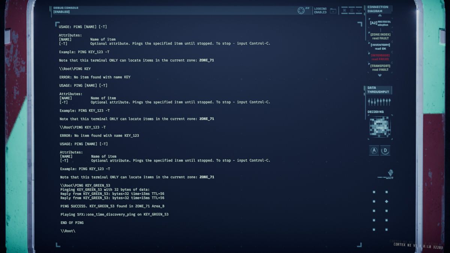The height and width of the screenshot is (253, 450).
Task: Select the list view icon beside the X icon
Action: click(351, 10)
